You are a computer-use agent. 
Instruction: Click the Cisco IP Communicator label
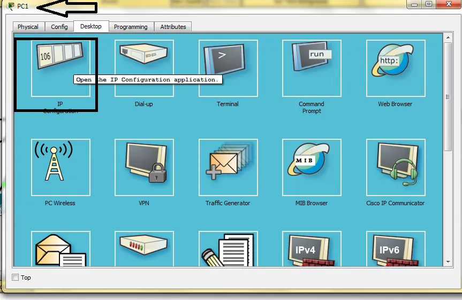(395, 203)
